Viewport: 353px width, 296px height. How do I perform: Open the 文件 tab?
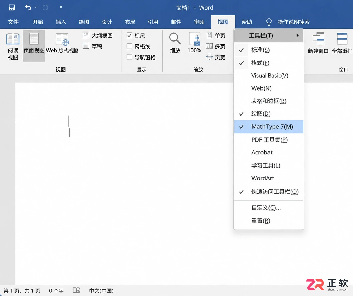point(13,22)
